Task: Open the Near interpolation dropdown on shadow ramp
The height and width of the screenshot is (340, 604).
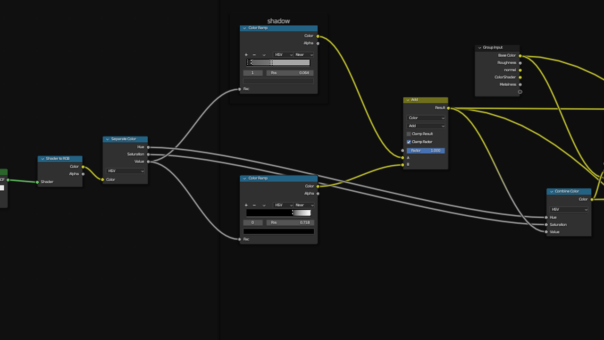Action: pos(303,55)
